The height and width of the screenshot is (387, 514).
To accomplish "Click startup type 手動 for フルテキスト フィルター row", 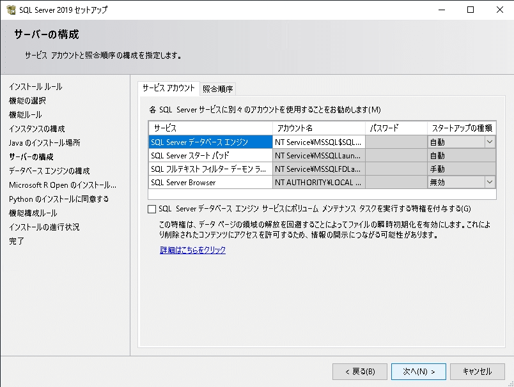I will 462,169.
